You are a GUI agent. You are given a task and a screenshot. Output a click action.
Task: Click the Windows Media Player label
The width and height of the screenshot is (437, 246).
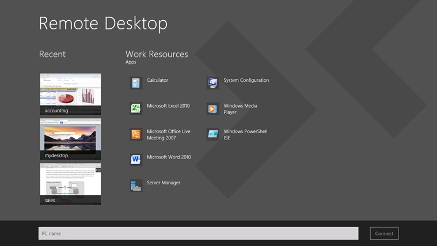(241, 109)
